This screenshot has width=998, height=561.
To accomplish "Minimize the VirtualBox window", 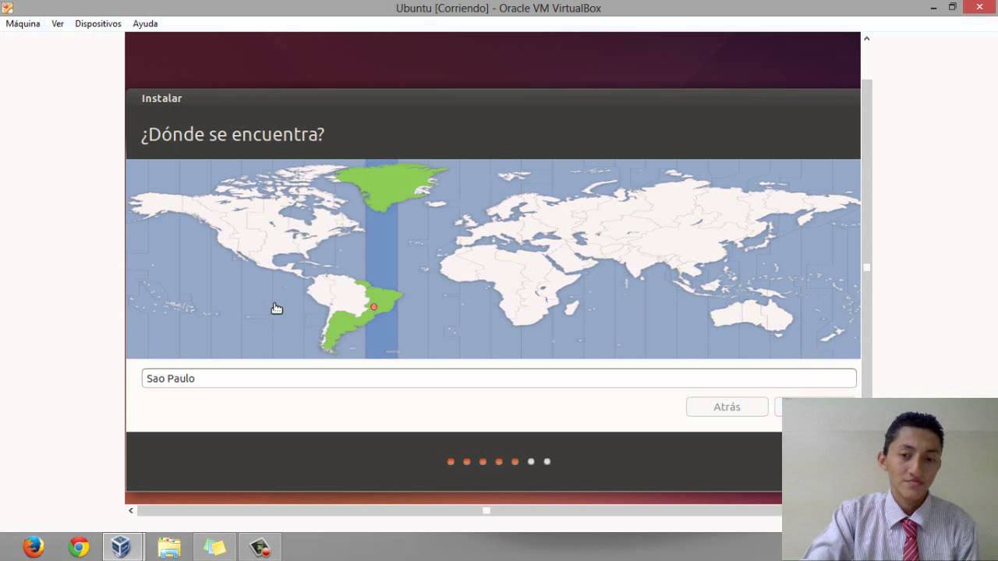I will coord(933,8).
